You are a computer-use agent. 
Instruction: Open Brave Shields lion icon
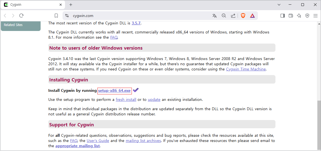(x=243, y=16)
